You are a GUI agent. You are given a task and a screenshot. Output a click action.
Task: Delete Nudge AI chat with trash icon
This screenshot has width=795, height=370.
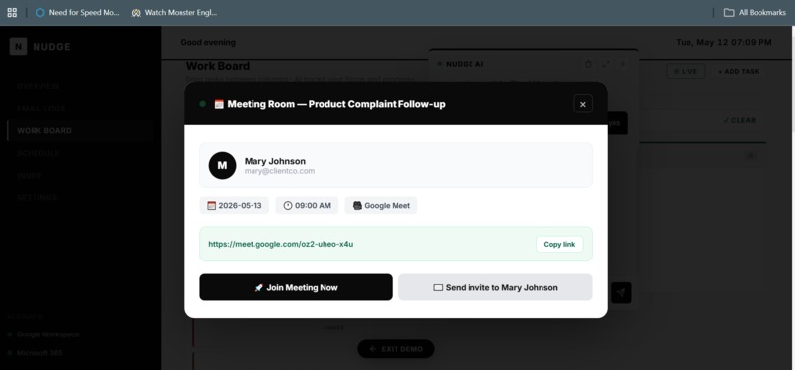(588, 64)
